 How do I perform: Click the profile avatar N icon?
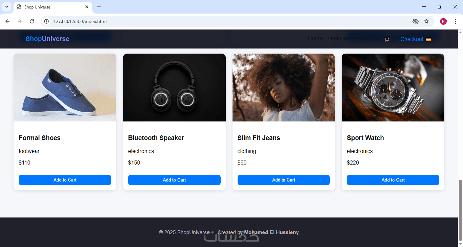(x=443, y=21)
